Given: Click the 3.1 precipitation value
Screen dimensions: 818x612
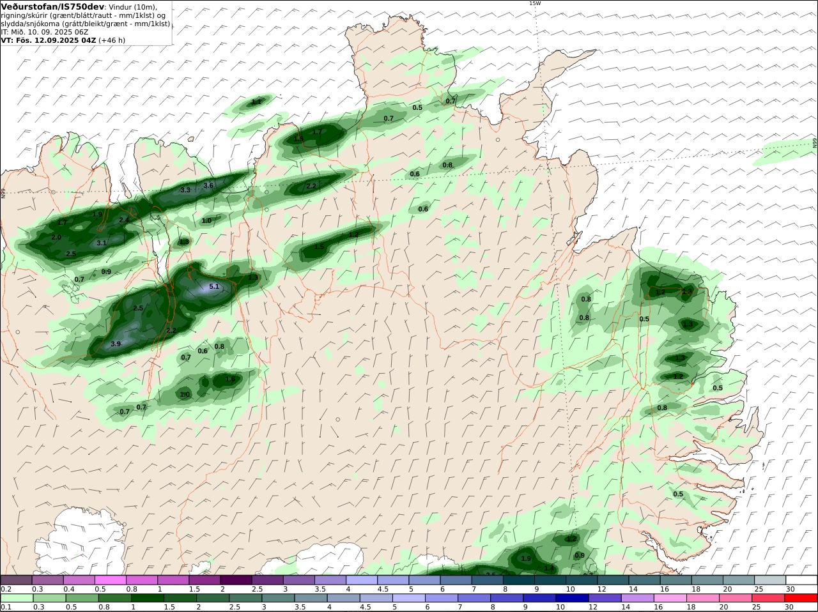Looking at the screenshot, I should [x=102, y=243].
